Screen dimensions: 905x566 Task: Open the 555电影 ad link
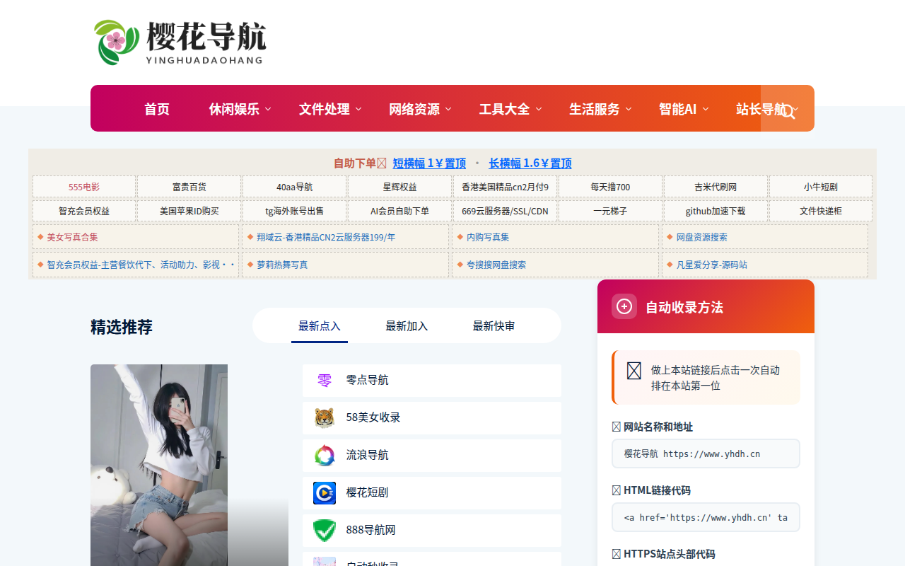pos(84,187)
